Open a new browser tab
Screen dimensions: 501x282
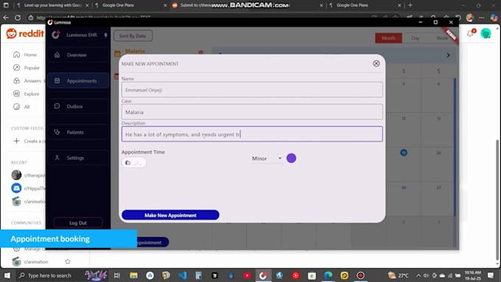click(410, 5)
